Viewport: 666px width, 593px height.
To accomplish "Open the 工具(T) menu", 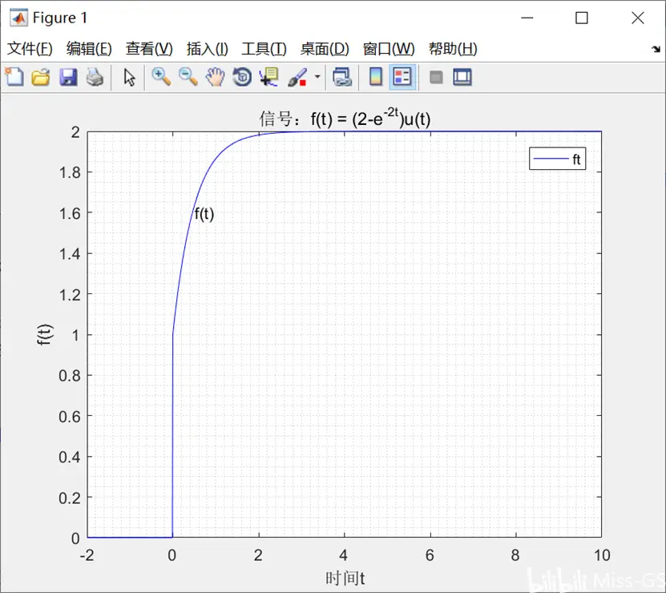I will (x=264, y=49).
